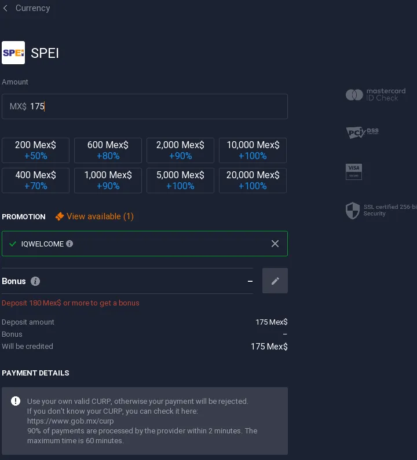Click the PCI DSS badge
The image size is (417, 460).
point(363,133)
